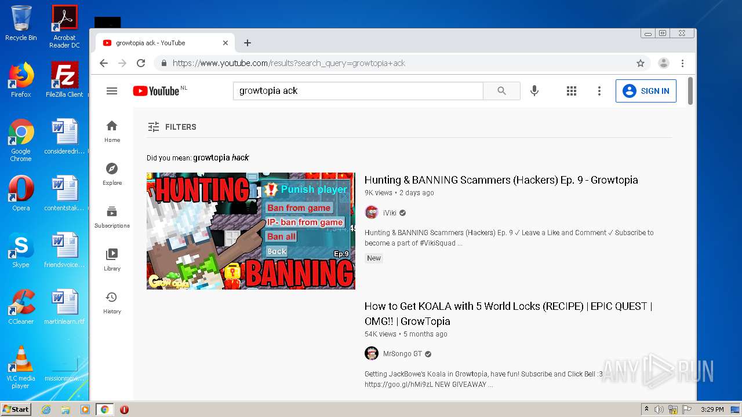
Task: Select the VLC media player desktop icon
Action: 21,367
